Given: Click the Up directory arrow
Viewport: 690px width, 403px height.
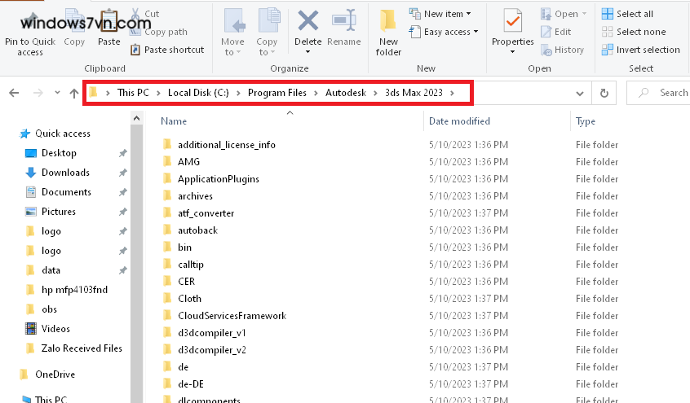Looking at the screenshot, I should [x=74, y=93].
